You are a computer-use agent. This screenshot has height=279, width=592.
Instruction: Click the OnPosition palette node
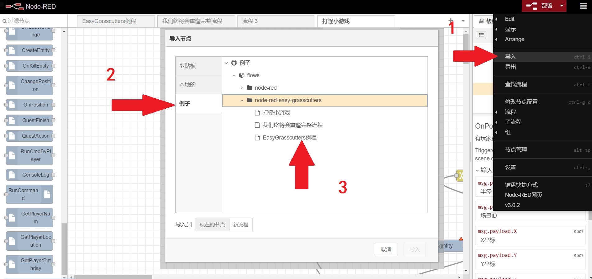pyautogui.click(x=30, y=105)
